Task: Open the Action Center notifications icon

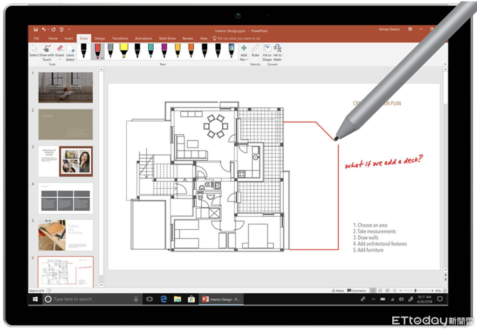Action: (x=440, y=299)
